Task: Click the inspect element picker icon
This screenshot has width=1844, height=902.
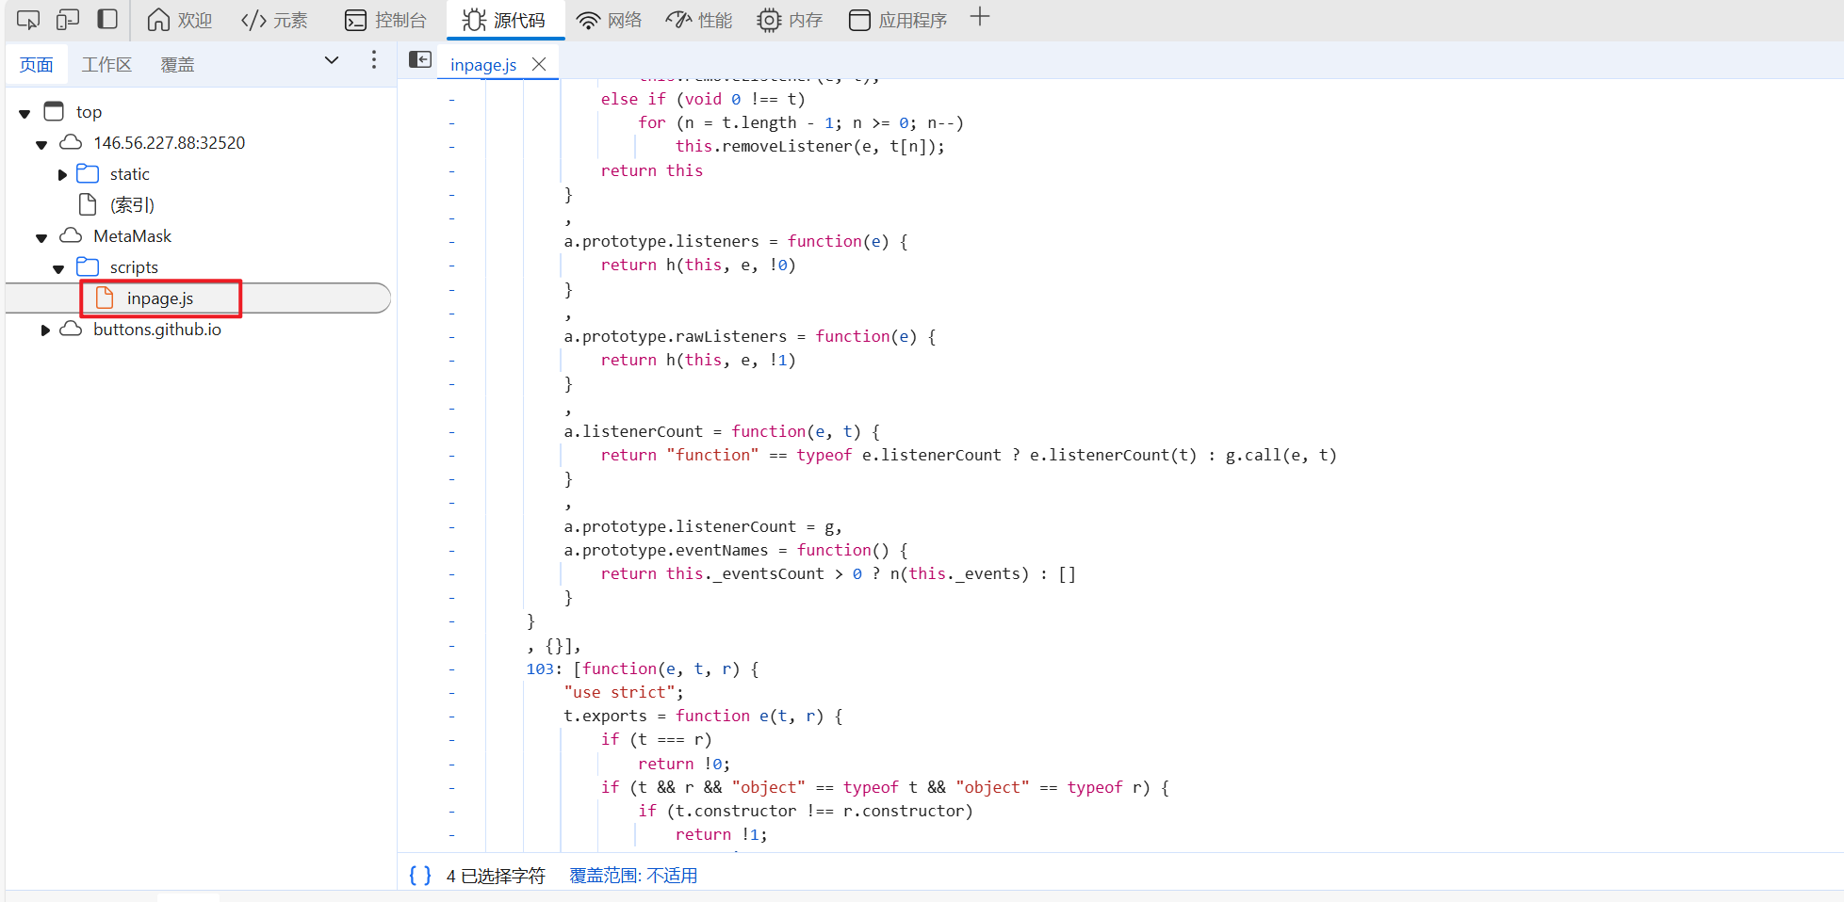Action: pos(28,20)
